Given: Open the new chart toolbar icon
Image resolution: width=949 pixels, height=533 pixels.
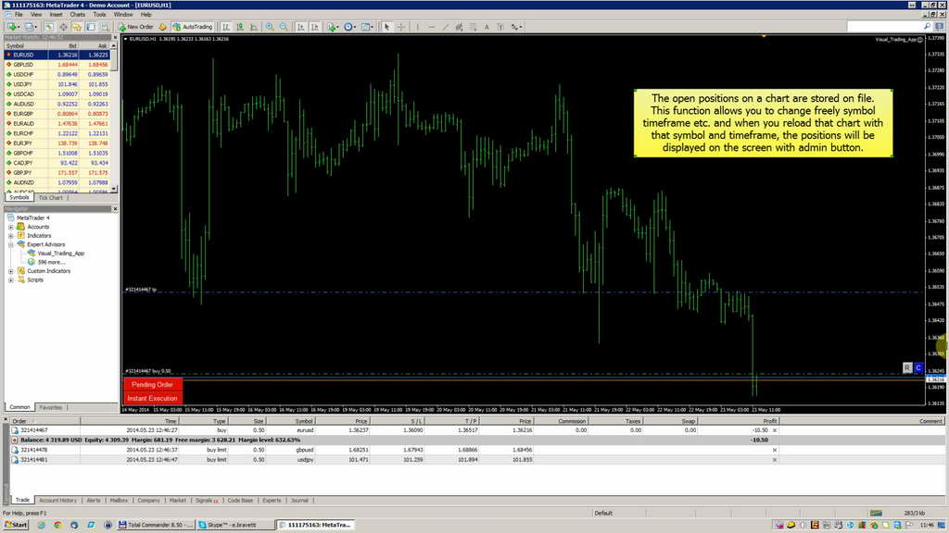Looking at the screenshot, I should click(13, 27).
